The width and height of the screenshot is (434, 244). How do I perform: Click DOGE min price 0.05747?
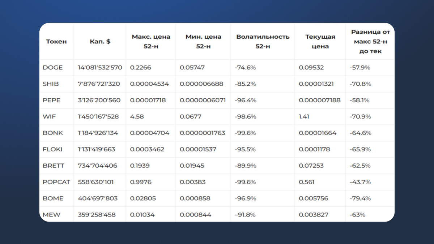coord(192,68)
